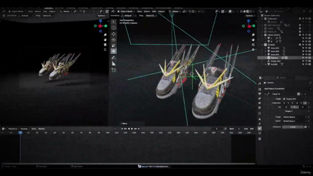Click the zoom magnifier in right viewport
The image size is (313, 176).
coord(253,35)
